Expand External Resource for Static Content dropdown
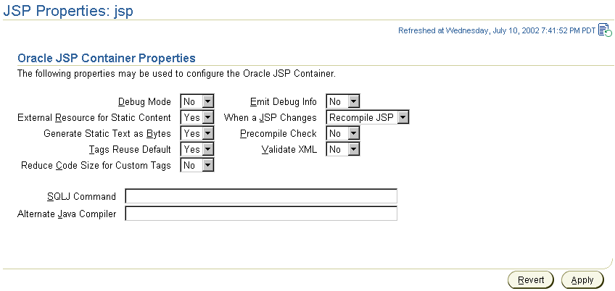 point(197,117)
